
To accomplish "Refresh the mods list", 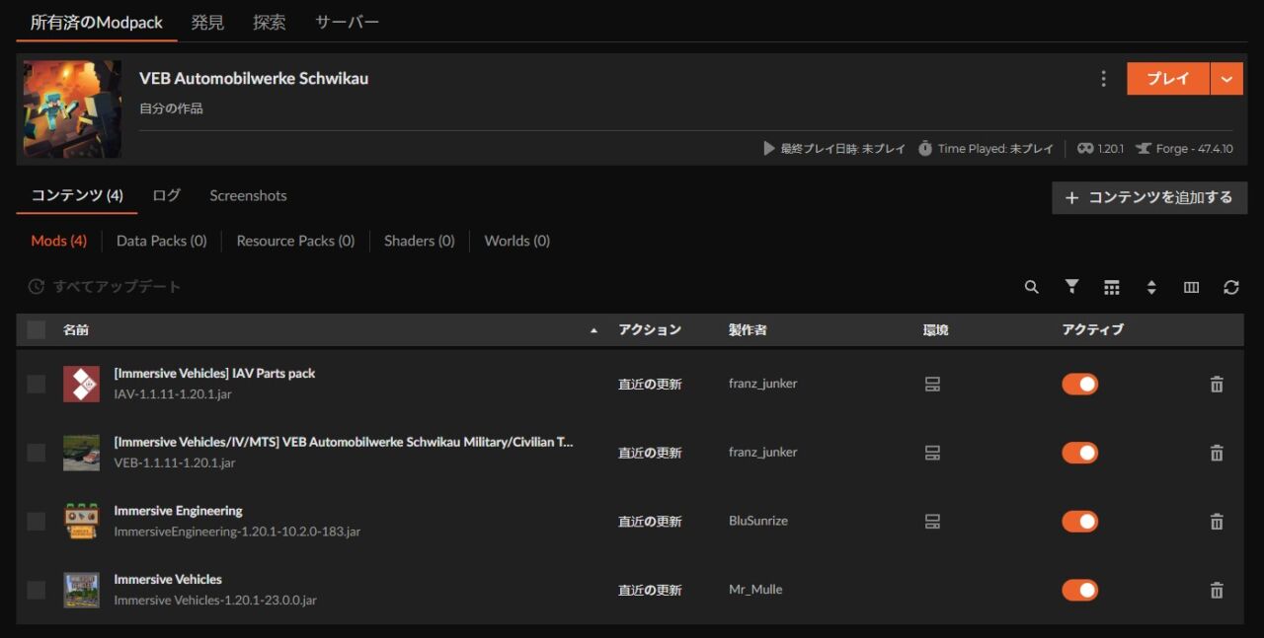I will (x=1230, y=287).
